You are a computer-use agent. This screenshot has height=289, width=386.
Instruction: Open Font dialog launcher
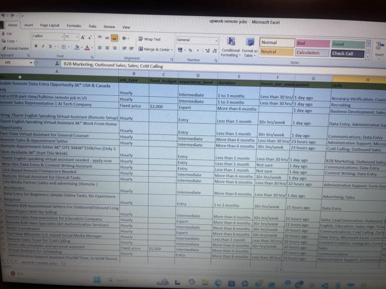[92, 57]
